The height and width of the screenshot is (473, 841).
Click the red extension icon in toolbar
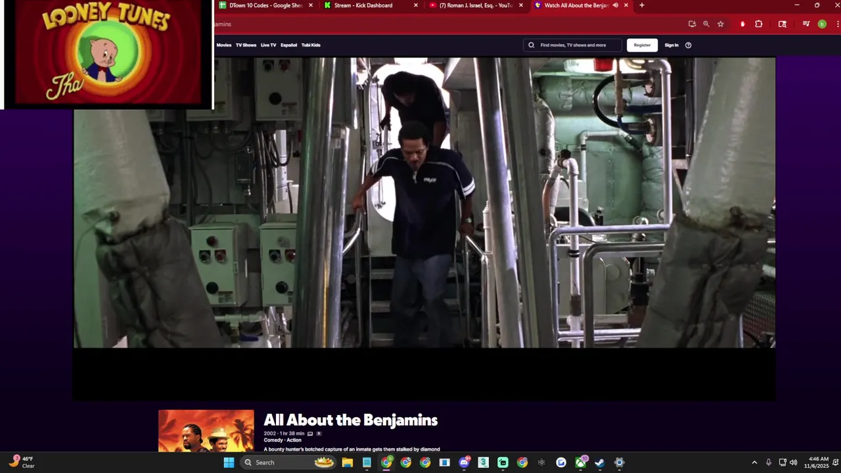pos(742,24)
